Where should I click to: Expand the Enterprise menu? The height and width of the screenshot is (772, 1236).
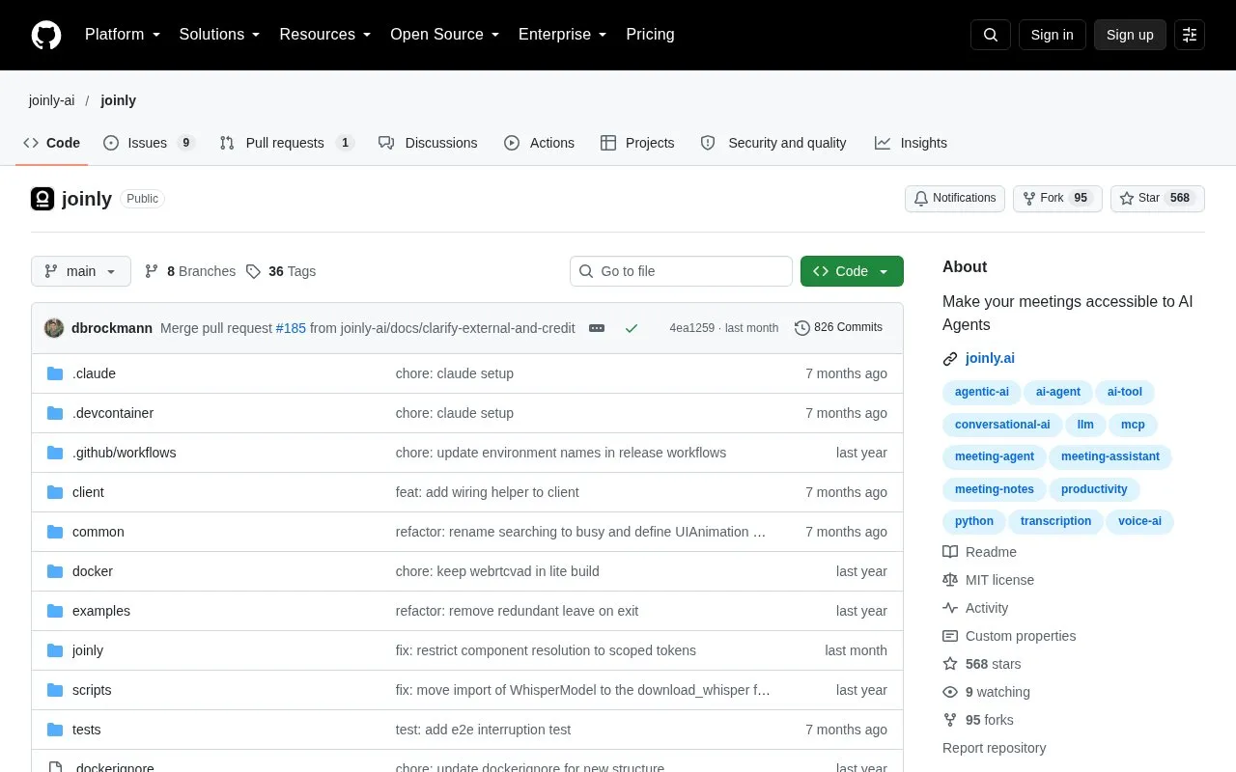pyautogui.click(x=563, y=35)
